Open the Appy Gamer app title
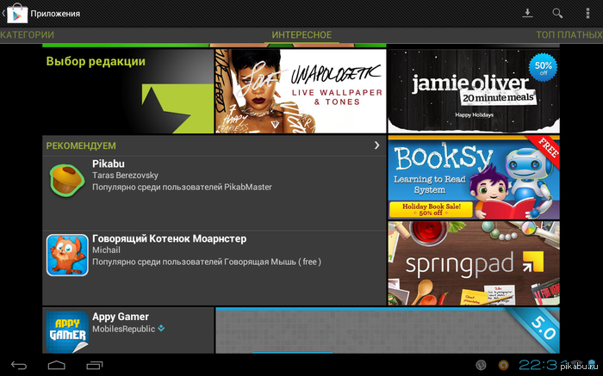Screen dimensions: 603x376 click(x=121, y=317)
